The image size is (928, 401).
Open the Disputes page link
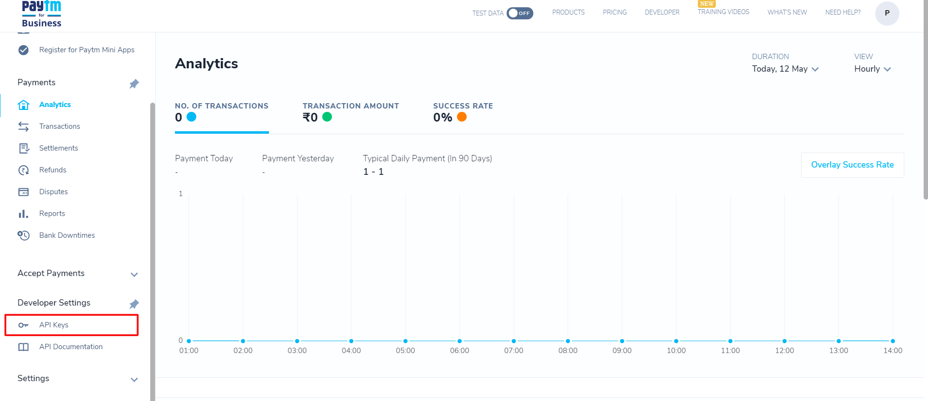(53, 192)
